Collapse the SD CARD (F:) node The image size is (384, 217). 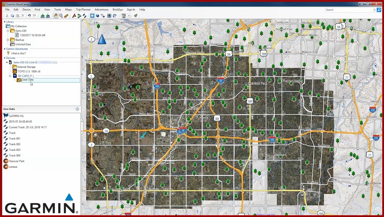[10, 76]
